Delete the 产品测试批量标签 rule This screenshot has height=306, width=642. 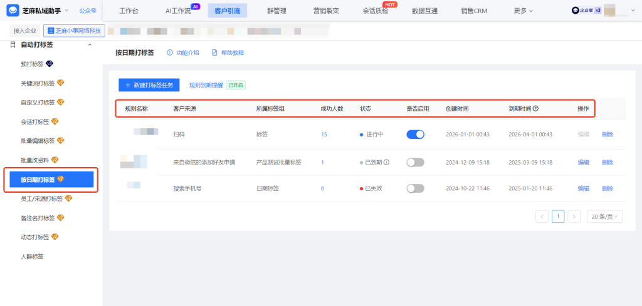tap(608, 162)
